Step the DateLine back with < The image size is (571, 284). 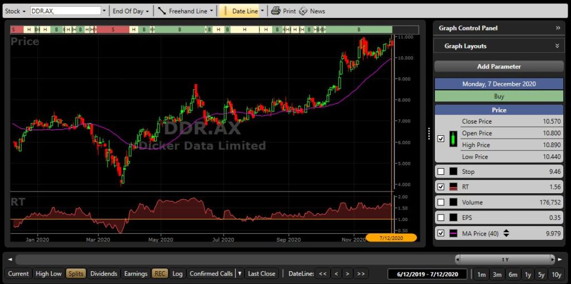click(336, 273)
